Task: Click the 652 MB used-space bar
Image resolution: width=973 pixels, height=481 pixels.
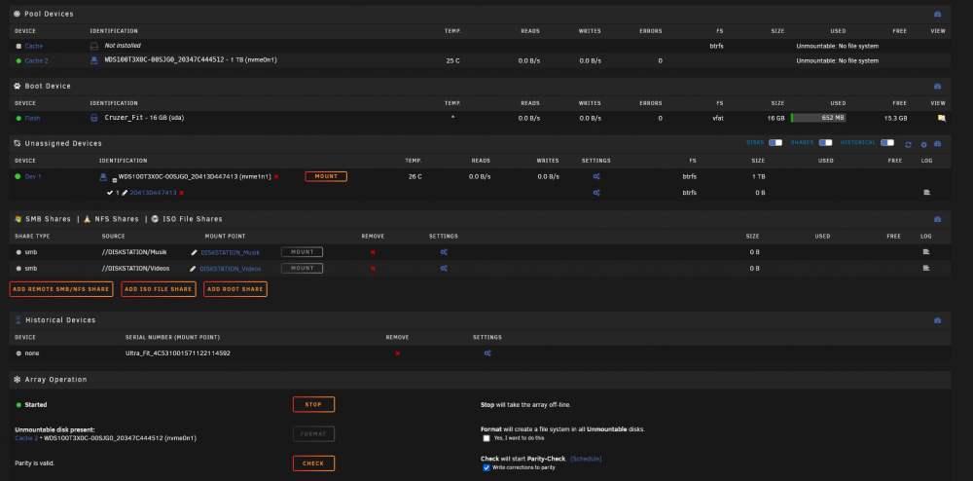Action: pyautogui.click(x=818, y=118)
